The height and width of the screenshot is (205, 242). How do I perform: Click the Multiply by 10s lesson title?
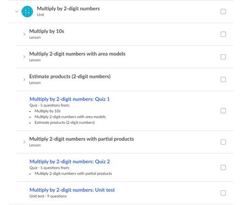point(46,31)
